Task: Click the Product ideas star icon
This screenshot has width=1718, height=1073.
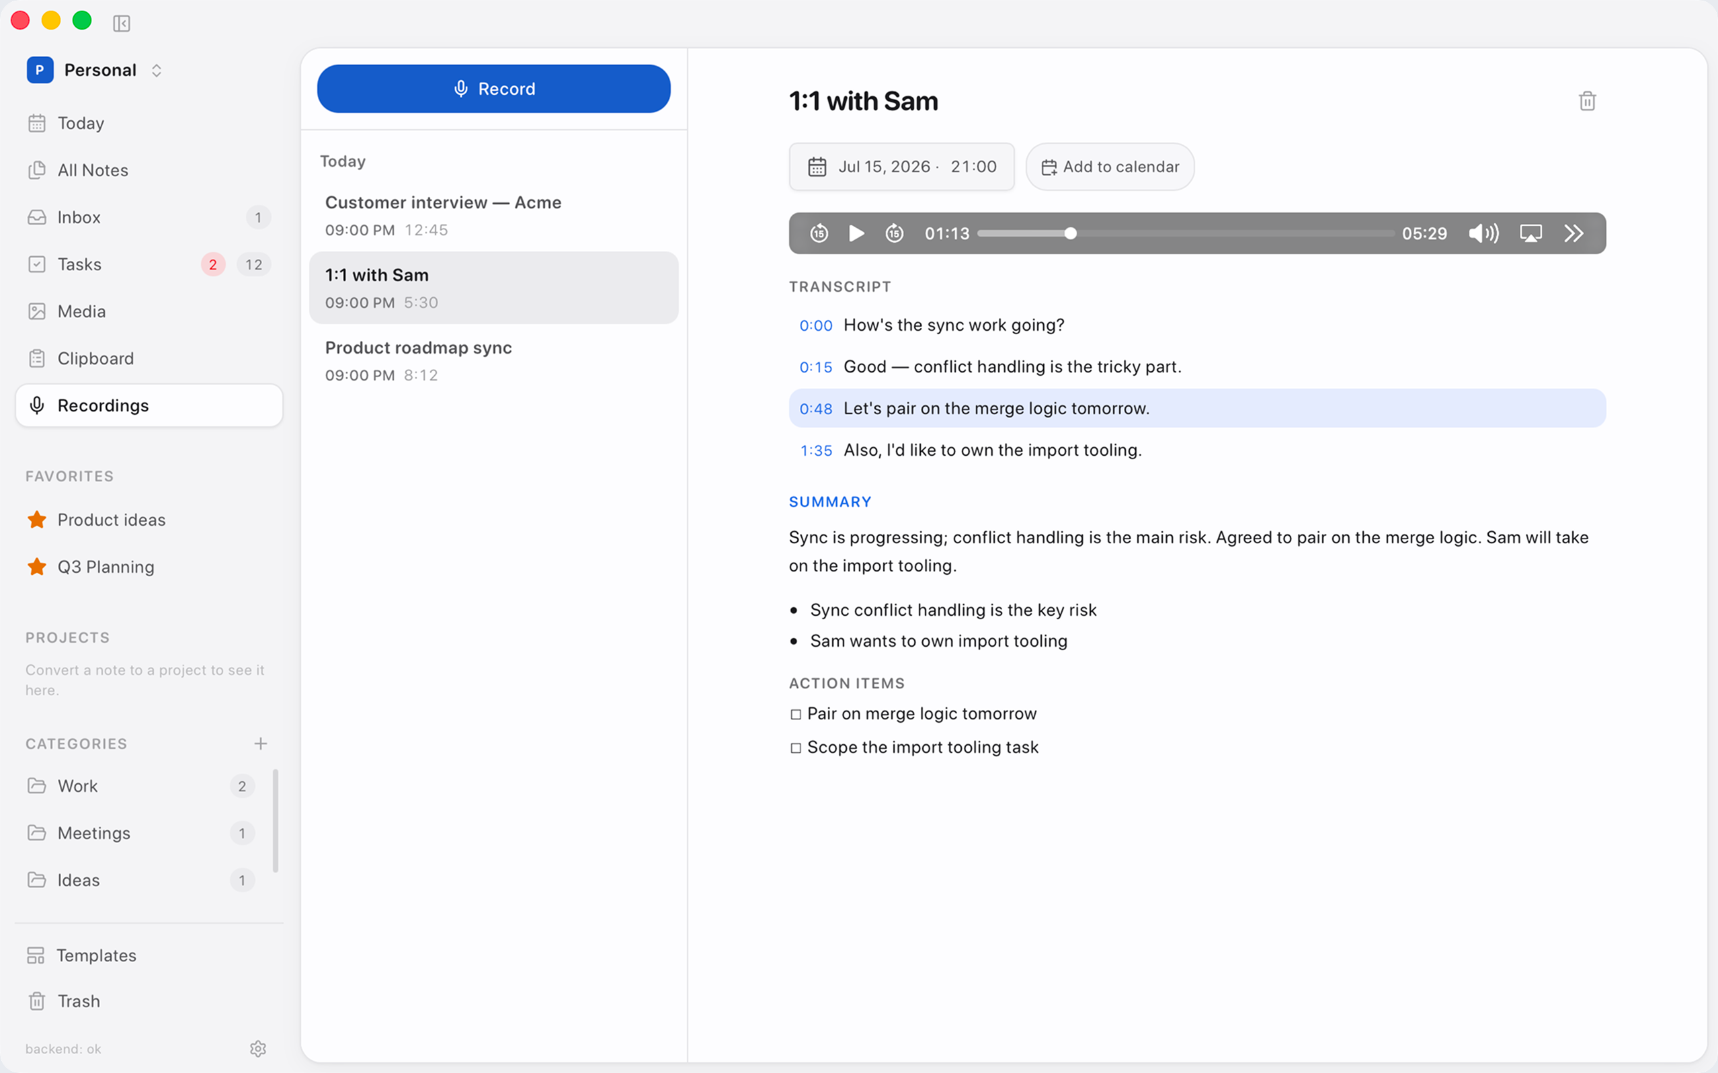Action: (37, 520)
